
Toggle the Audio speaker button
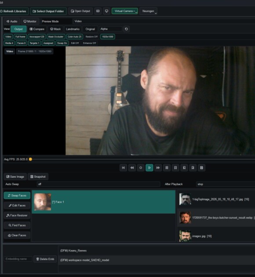point(12,22)
